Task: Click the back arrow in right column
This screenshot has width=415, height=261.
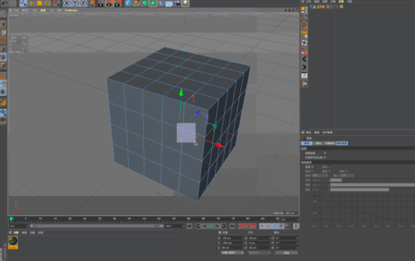Action: (304, 59)
